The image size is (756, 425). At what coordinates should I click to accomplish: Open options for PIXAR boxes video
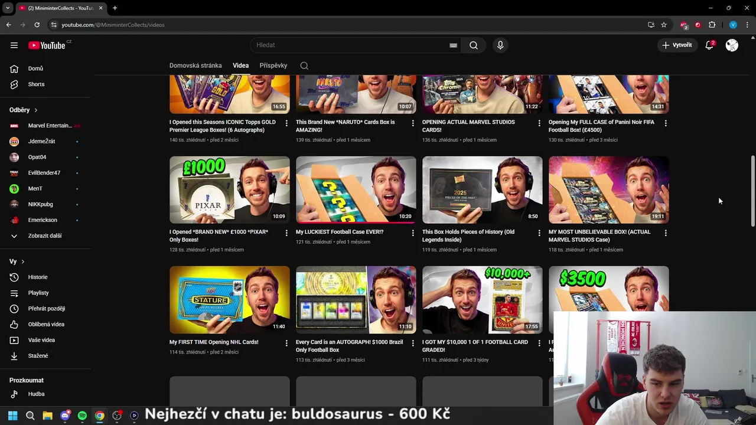(286, 233)
